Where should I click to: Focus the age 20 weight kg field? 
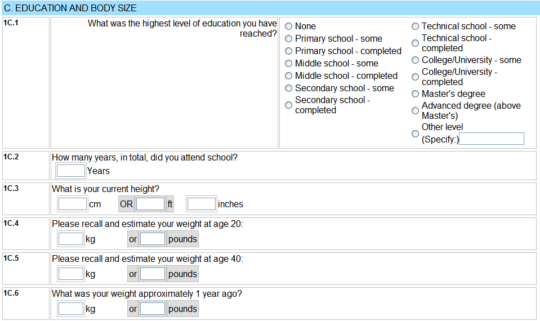click(x=71, y=239)
